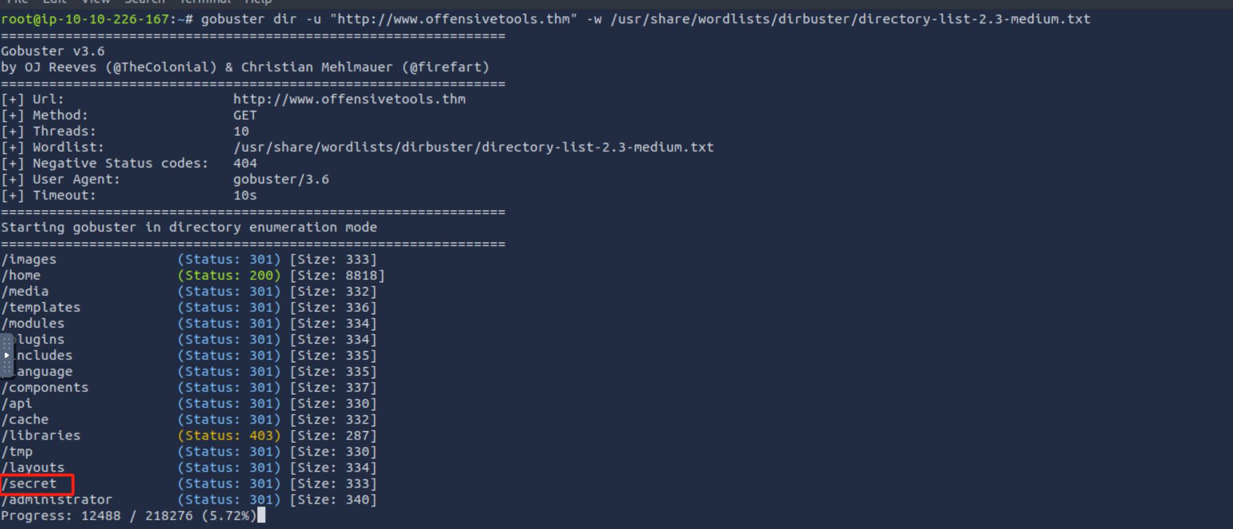Open the Edit menu
The height and width of the screenshot is (529, 1233).
click(x=55, y=2)
